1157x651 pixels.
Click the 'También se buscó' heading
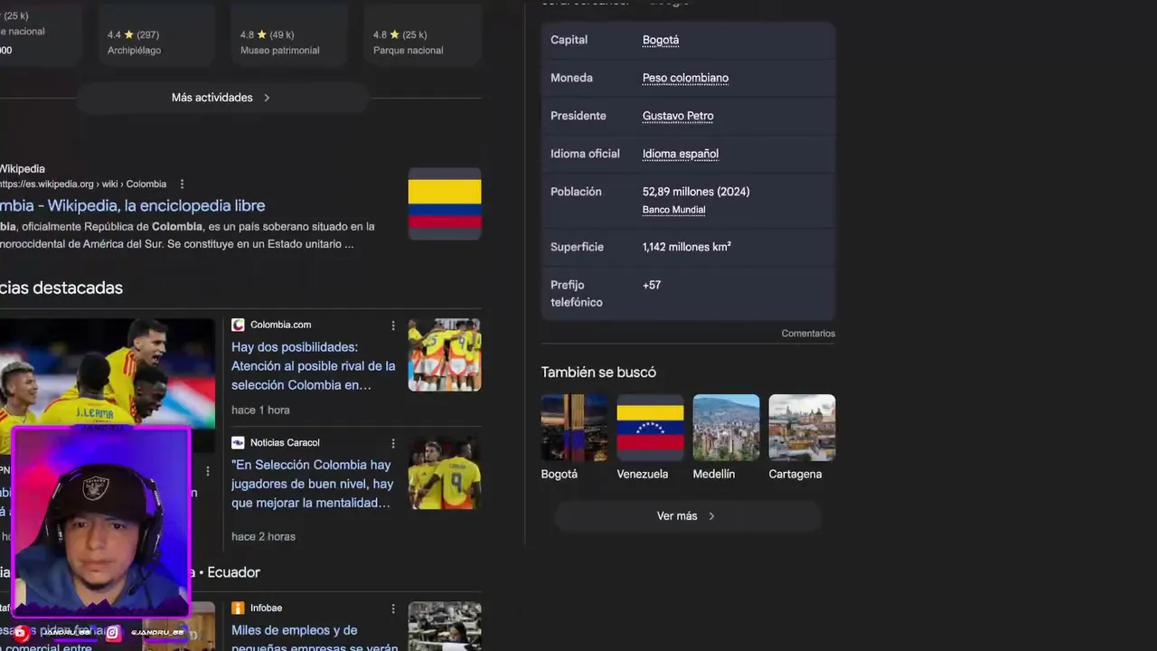pyautogui.click(x=598, y=373)
